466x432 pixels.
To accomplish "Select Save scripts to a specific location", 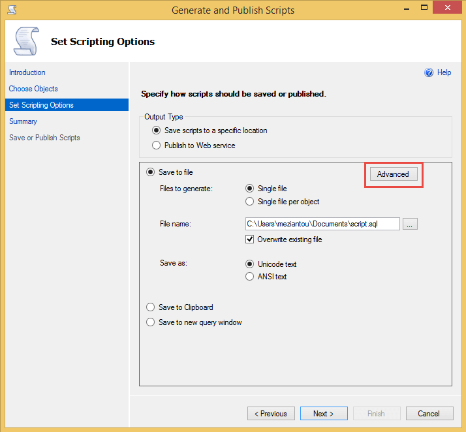I will tap(156, 131).
